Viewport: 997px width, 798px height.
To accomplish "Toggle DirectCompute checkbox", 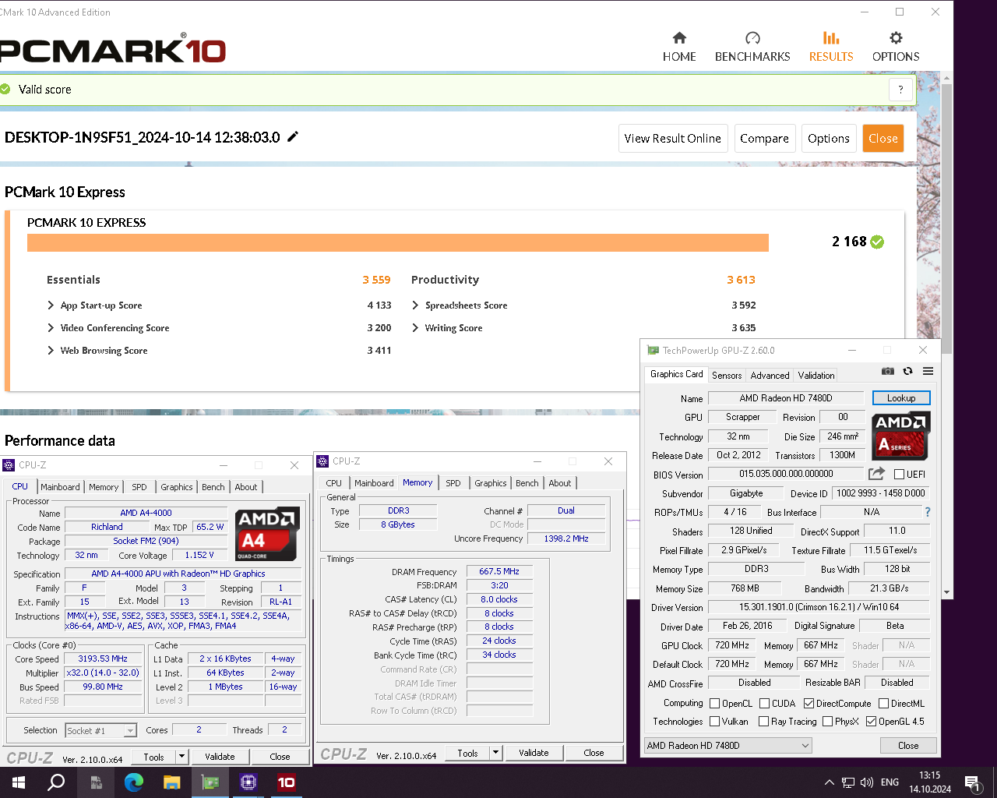I will tap(809, 703).
